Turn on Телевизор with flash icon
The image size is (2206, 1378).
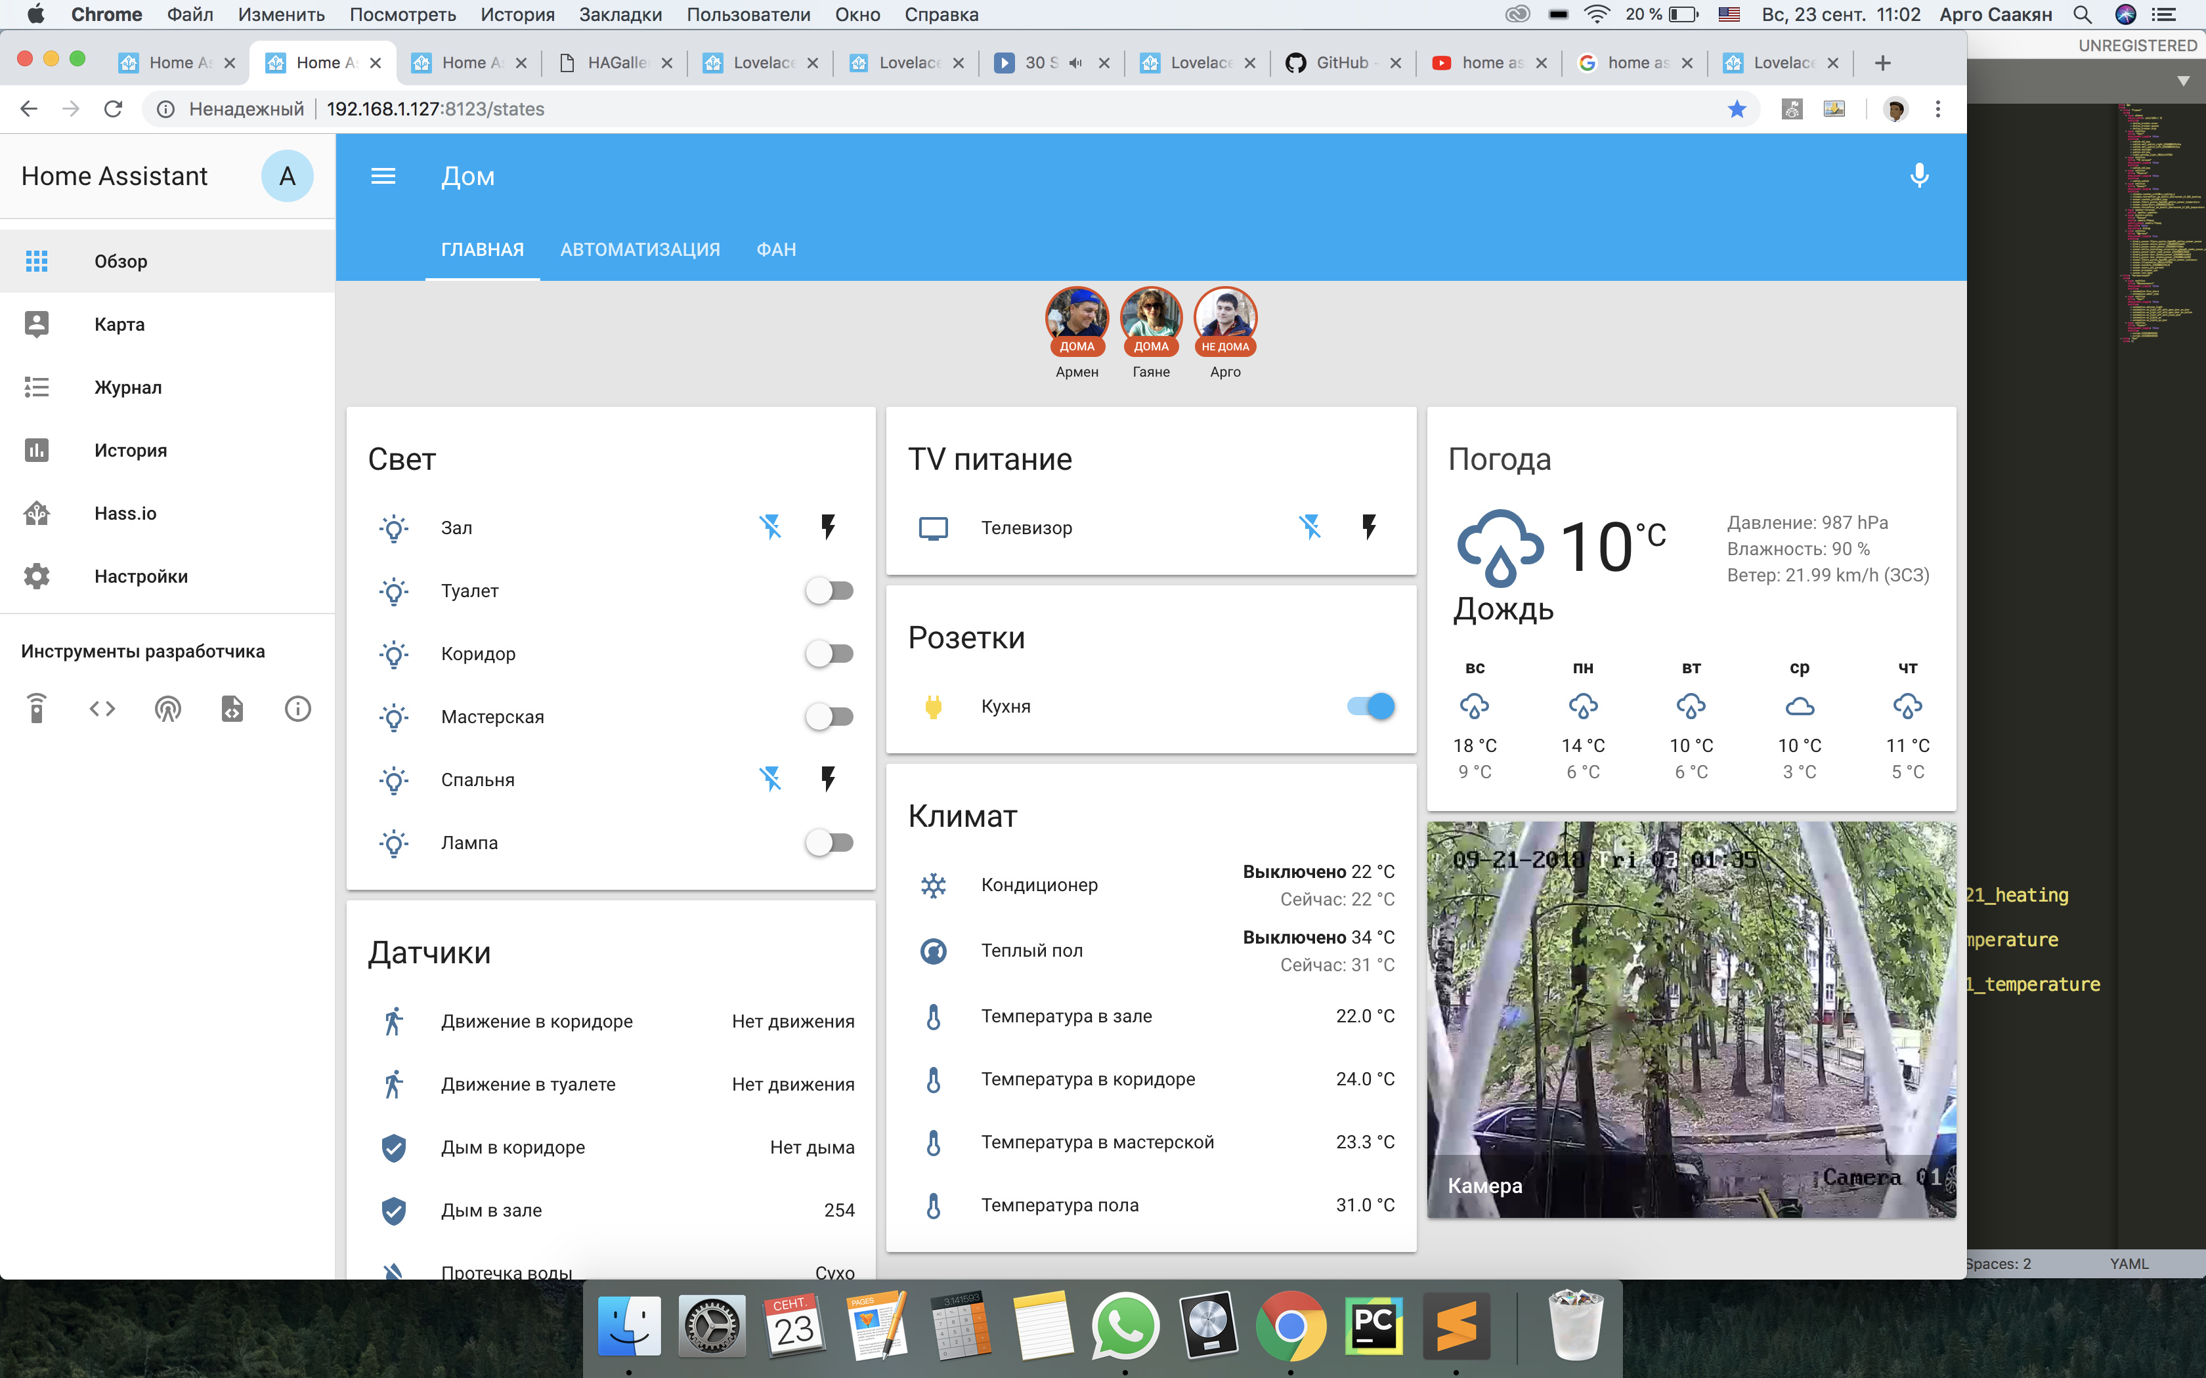pos(1368,527)
